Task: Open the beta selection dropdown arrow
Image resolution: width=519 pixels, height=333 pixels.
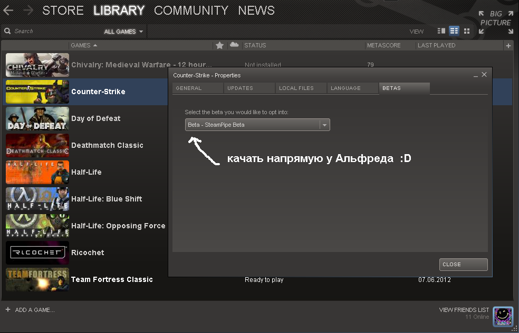Action: 325,125
